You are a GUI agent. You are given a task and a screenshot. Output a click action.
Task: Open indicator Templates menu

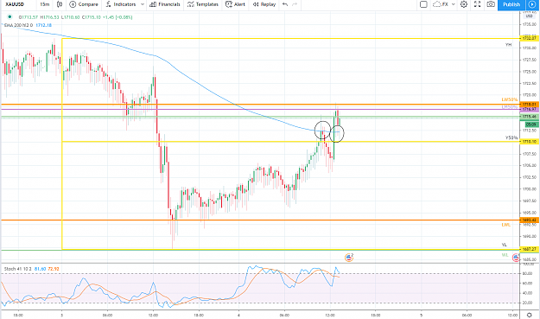pos(203,4)
